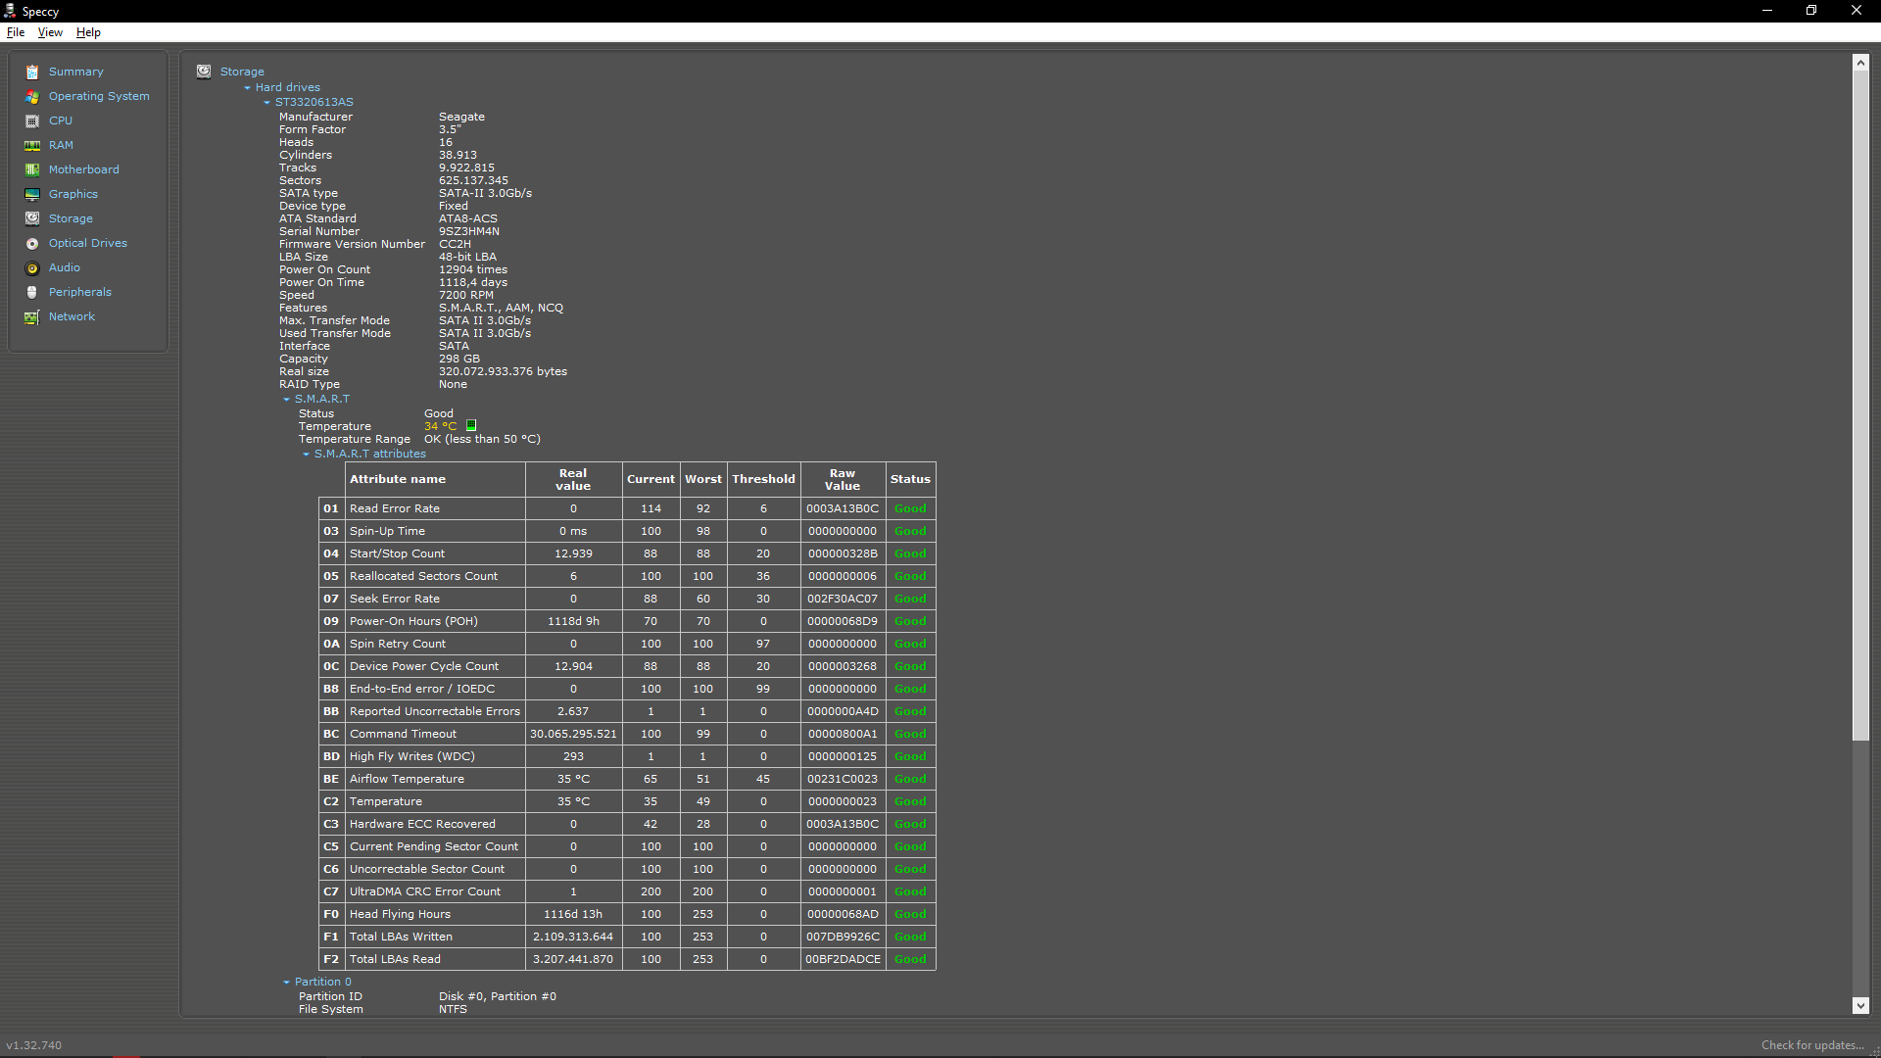The height and width of the screenshot is (1058, 1881).
Task: Open the Storage drive icon in sidebar
Action: point(32,218)
